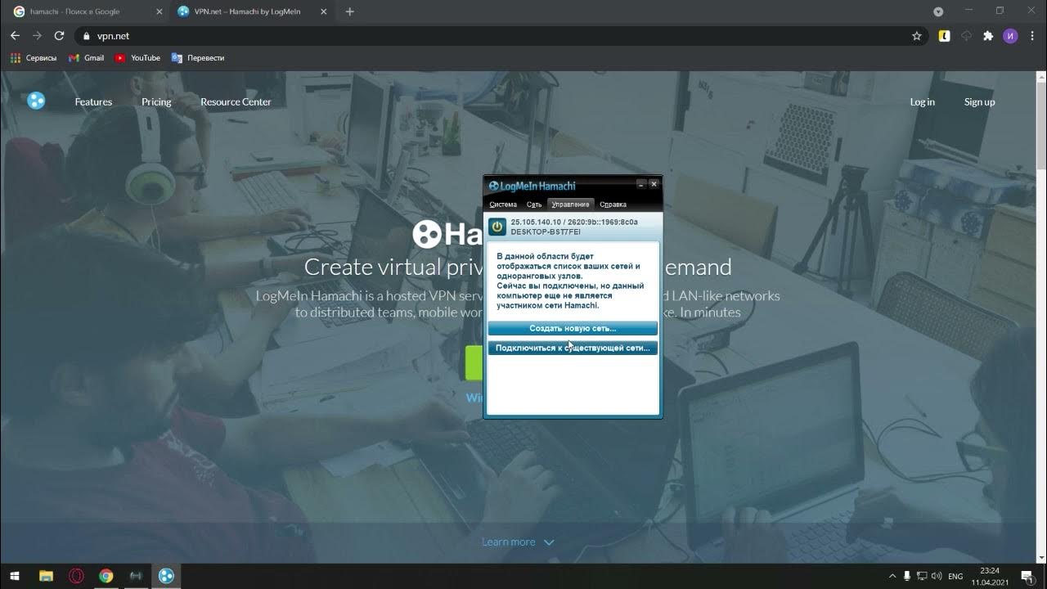The width and height of the screenshot is (1047, 589).
Task: Close the Hamachi window
Action: click(x=654, y=184)
